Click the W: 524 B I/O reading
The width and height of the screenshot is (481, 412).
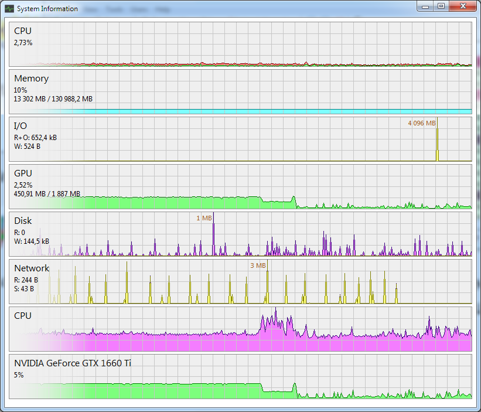point(27,147)
